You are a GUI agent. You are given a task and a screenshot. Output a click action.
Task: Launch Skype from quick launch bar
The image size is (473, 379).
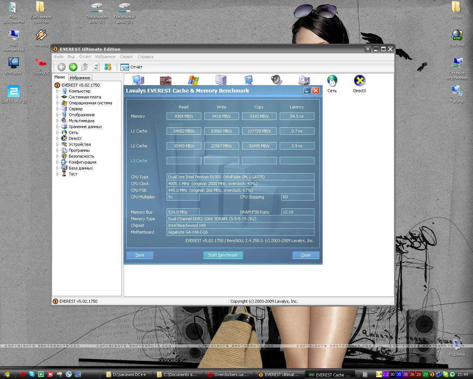[x=32, y=374]
